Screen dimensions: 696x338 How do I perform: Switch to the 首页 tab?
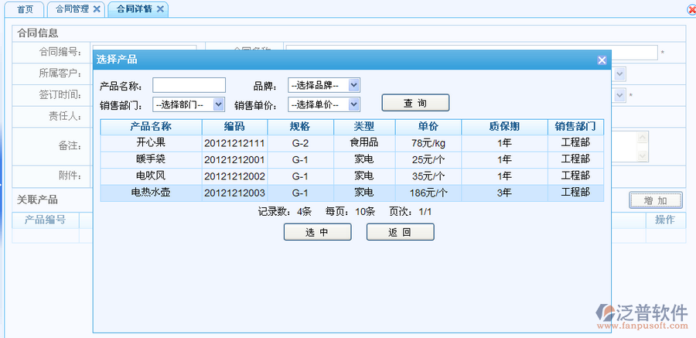click(x=26, y=9)
